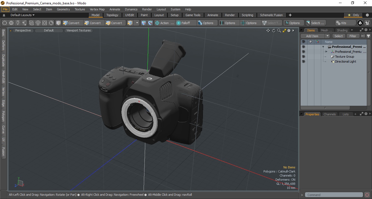Click the viewport pan/move arrows icon

point(268,31)
